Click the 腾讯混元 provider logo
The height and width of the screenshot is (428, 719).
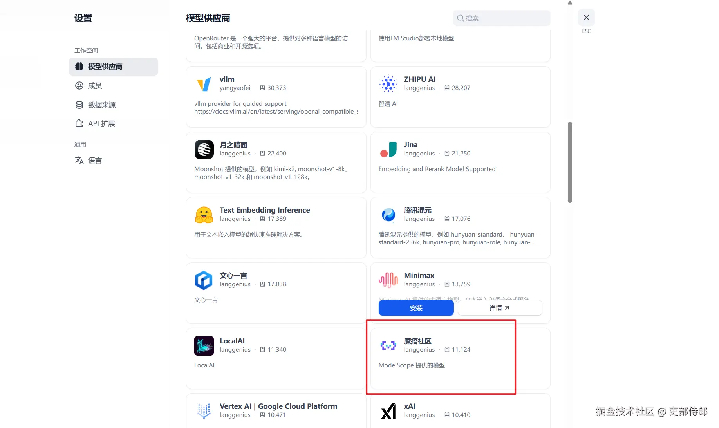coord(388,215)
